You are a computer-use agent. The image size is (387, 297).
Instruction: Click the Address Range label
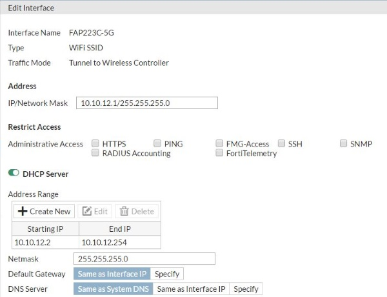point(34,194)
